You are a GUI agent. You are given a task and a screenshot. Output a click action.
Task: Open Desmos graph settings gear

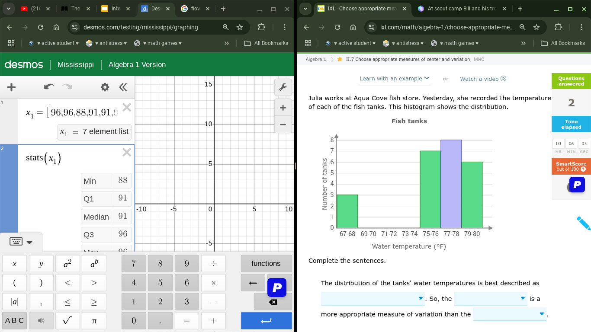[x=105, y=87]
